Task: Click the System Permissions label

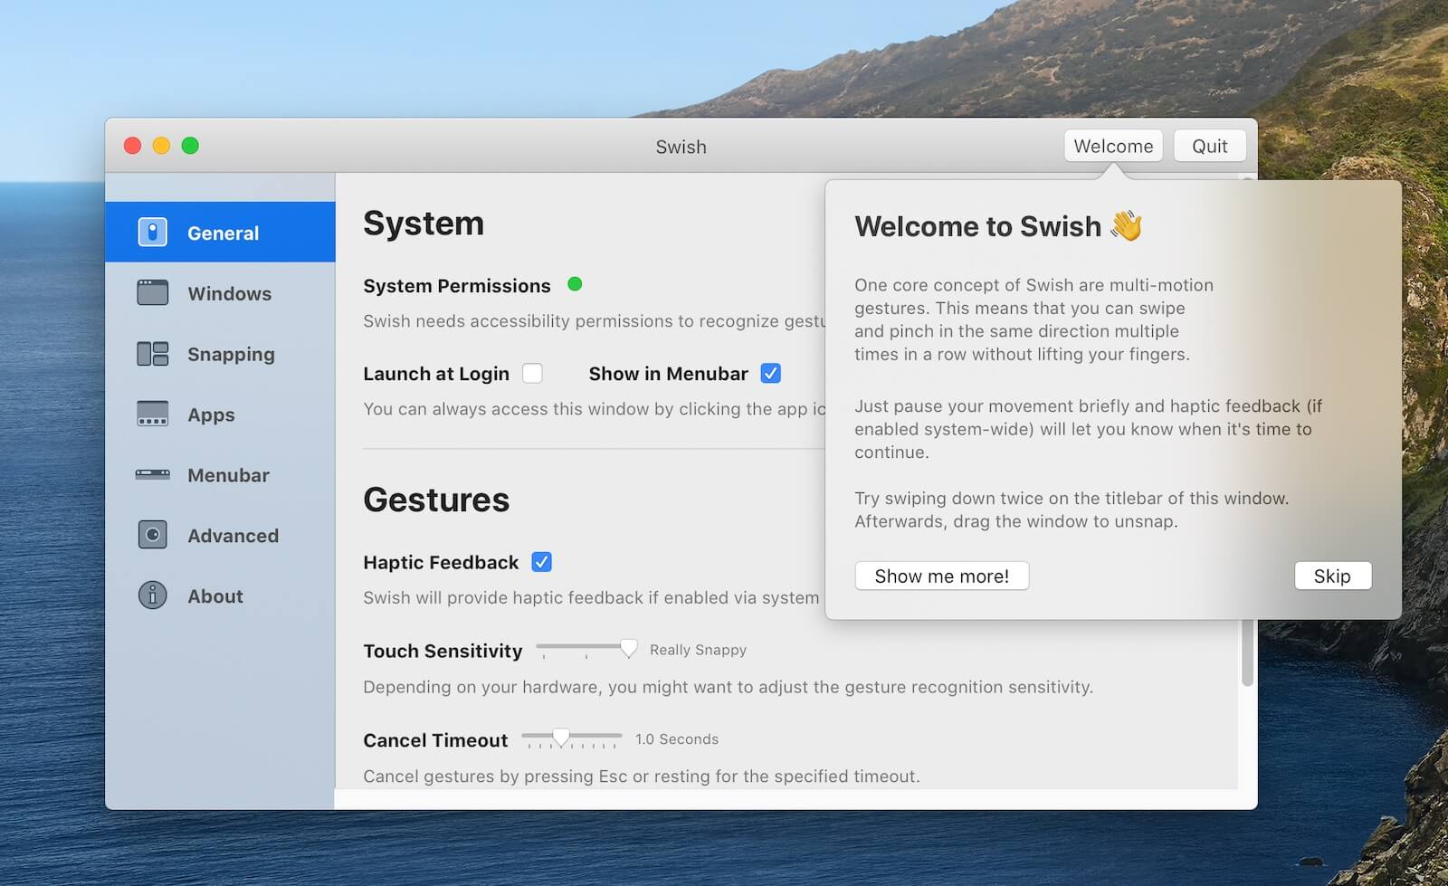Action: click(x=457, y=285)
